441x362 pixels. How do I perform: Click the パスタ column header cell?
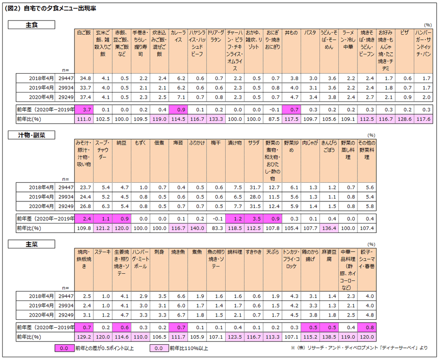[x=310, y=51]
